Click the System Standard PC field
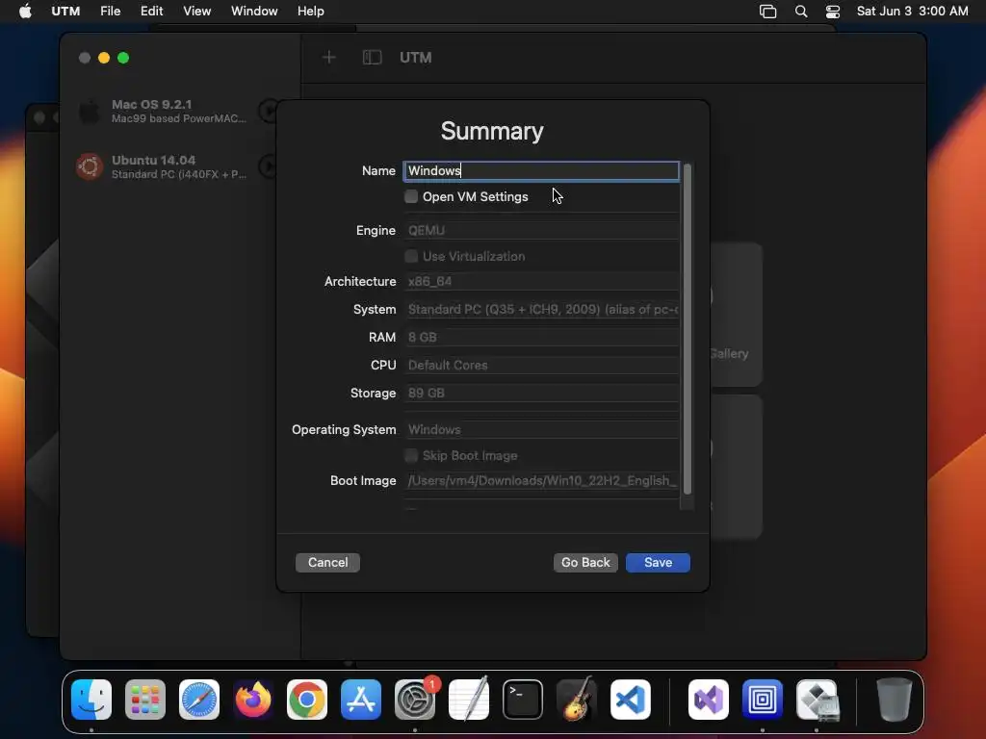Viewport: 986px width, 739px height. pos(541,309)
